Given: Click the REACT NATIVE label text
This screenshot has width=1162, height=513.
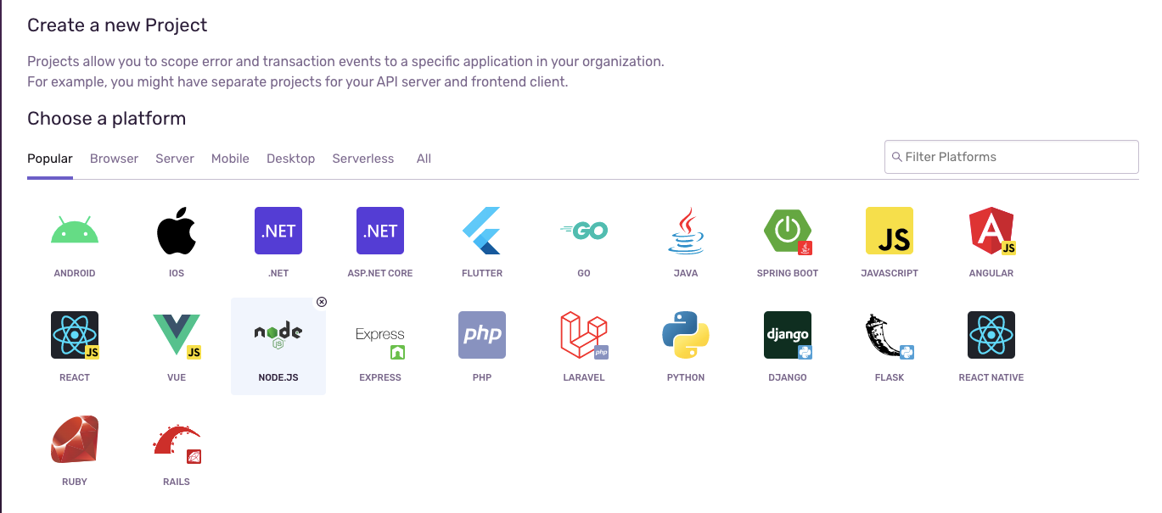Looking at the screenshot, I should [991, 377].
